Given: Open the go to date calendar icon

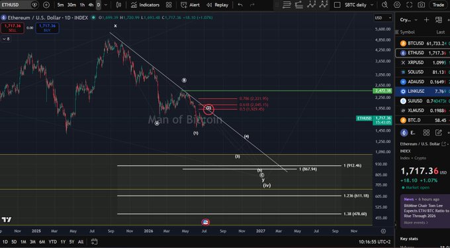Looking at the screenshot, I should (94, 241).
